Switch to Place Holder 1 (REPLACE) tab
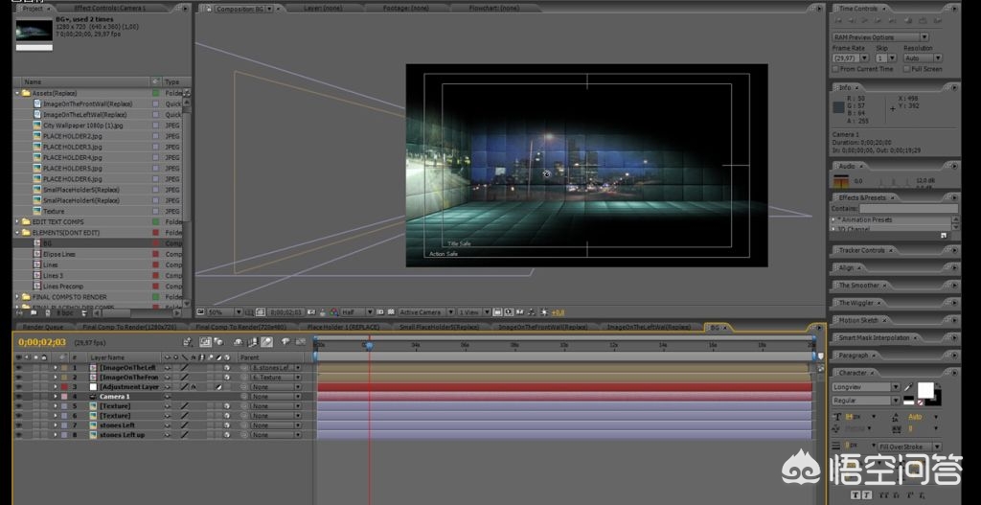 tap(343, 327)
